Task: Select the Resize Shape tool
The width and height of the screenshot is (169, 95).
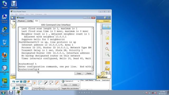Action: click(107, 55)
